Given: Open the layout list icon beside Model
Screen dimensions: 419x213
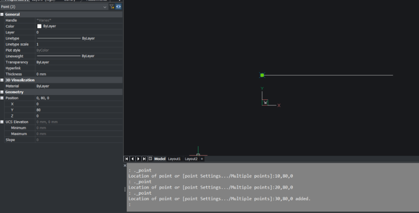Looking at the screenshot, I should pos(150,159).
